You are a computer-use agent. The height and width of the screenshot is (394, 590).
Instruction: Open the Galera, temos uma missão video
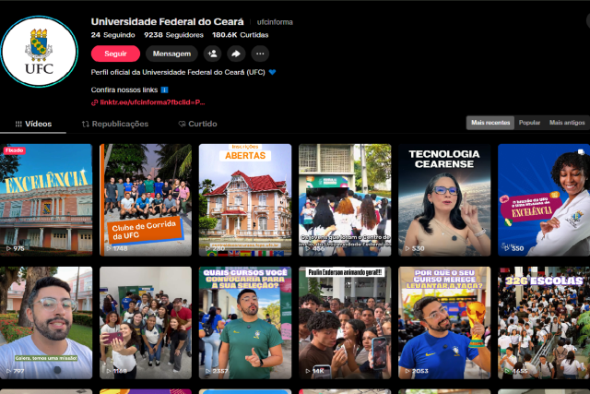click(x=46, y=323)
